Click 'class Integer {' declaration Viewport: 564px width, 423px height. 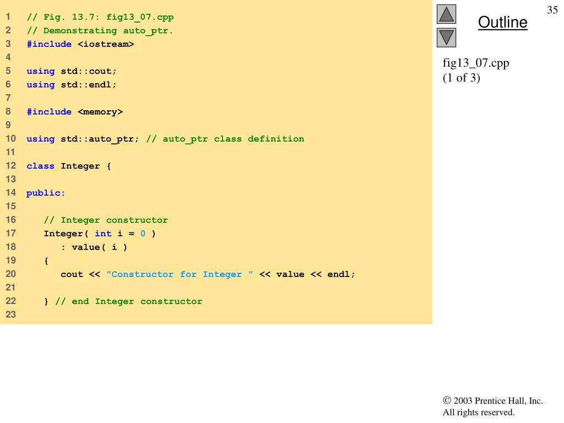pyautogui.click(x=69, y=166)
